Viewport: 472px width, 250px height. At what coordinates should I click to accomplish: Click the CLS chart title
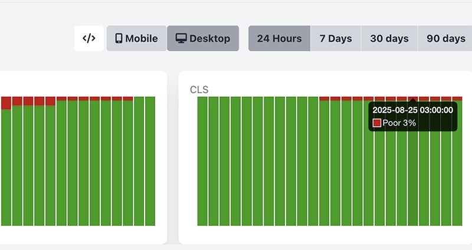click(199, 90)
